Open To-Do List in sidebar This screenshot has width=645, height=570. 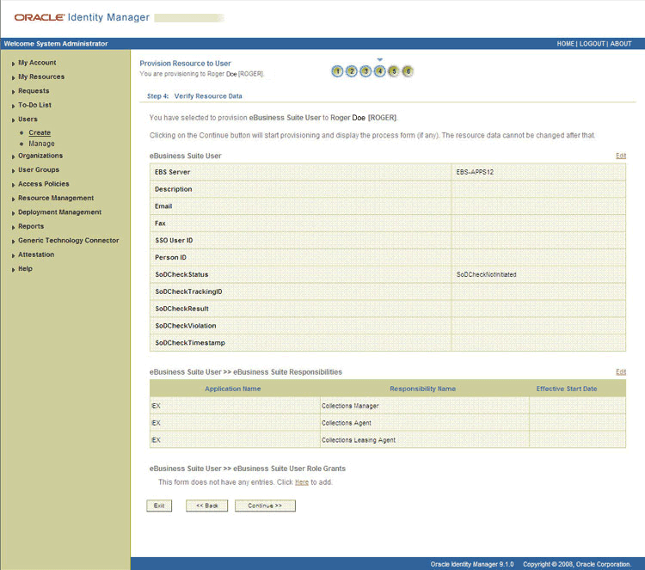tap(34, 105)
